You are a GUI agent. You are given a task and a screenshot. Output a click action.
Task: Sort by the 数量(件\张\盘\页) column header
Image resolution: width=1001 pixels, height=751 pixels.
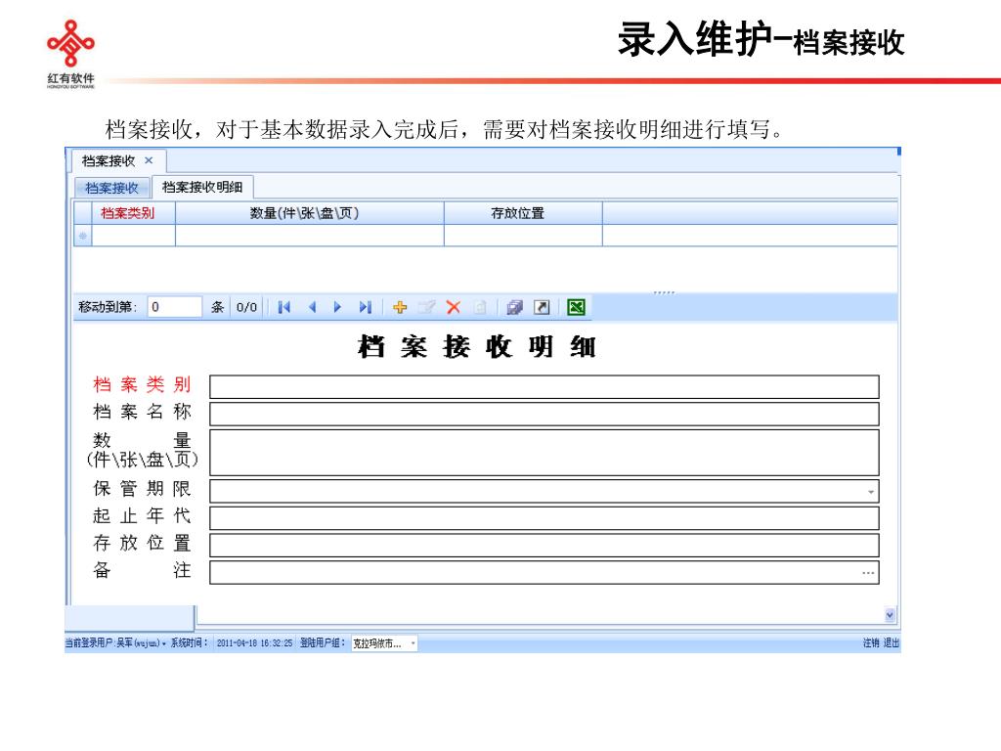[x=310, y=213]
